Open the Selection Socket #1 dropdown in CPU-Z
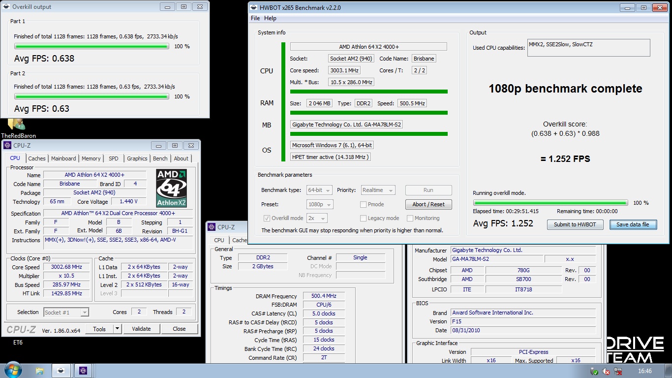 click(x=66, y=312)
